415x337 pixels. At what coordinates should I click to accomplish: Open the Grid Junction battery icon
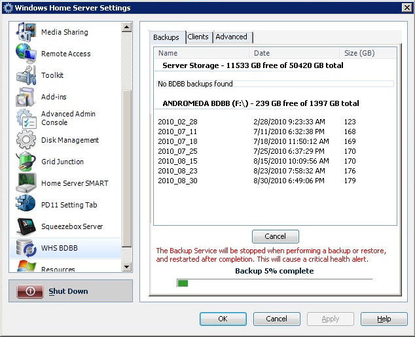point(26,162)
